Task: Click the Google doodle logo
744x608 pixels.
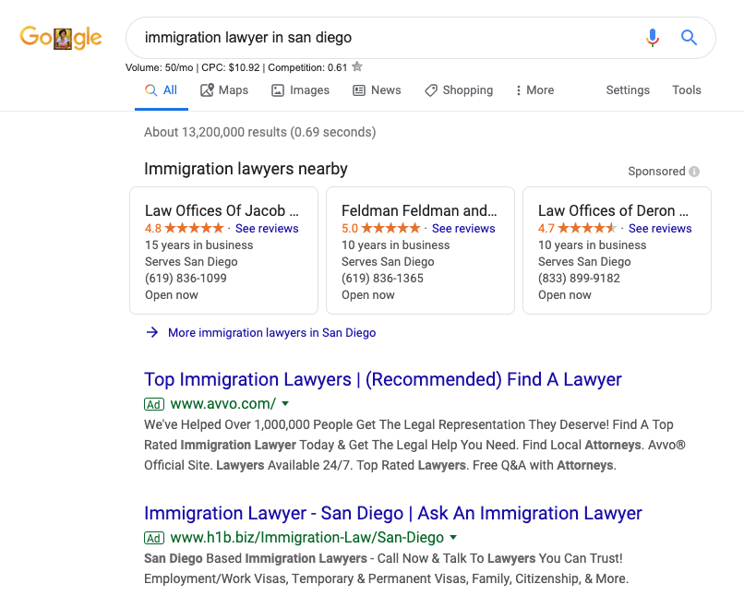Action: (61, 38)
